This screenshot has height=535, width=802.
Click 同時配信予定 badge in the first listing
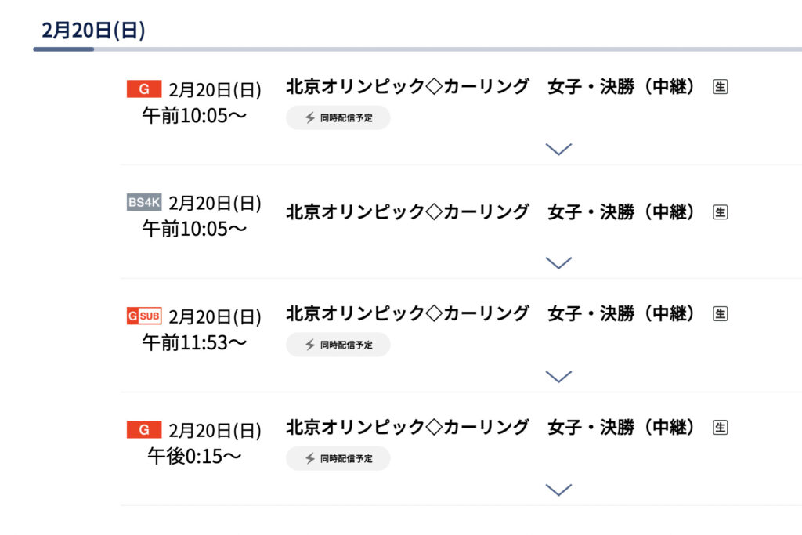coord(338,117)
